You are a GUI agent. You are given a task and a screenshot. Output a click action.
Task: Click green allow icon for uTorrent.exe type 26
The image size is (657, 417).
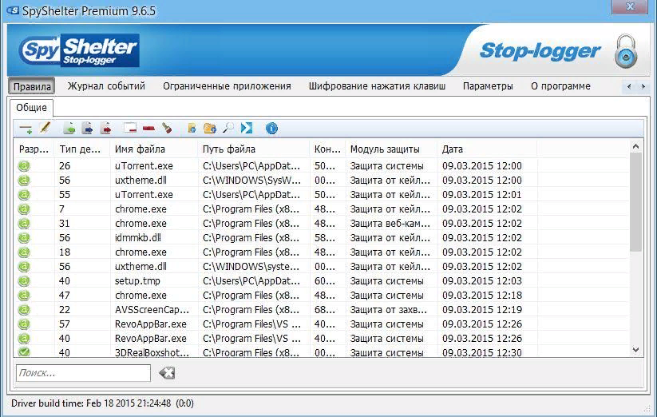pos(24,166)
